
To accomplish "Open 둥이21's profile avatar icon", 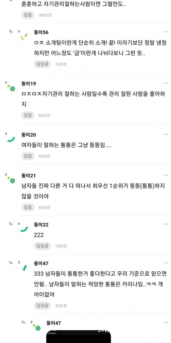I will 11,180.
